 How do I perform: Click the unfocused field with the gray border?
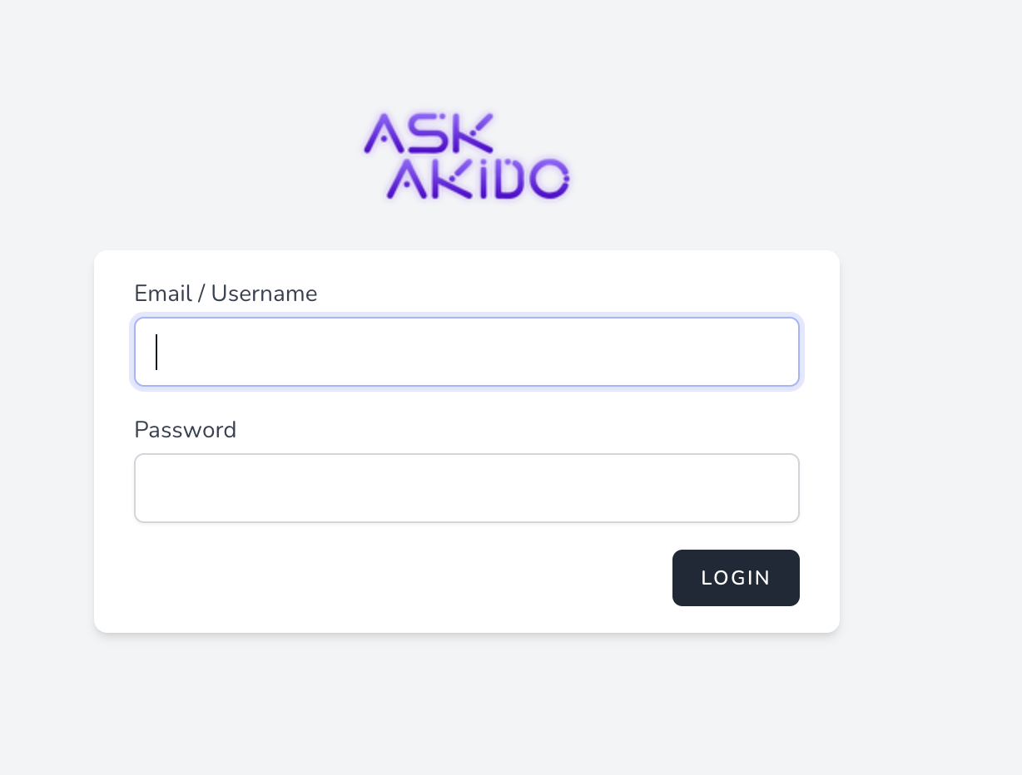tap(466, 488)
